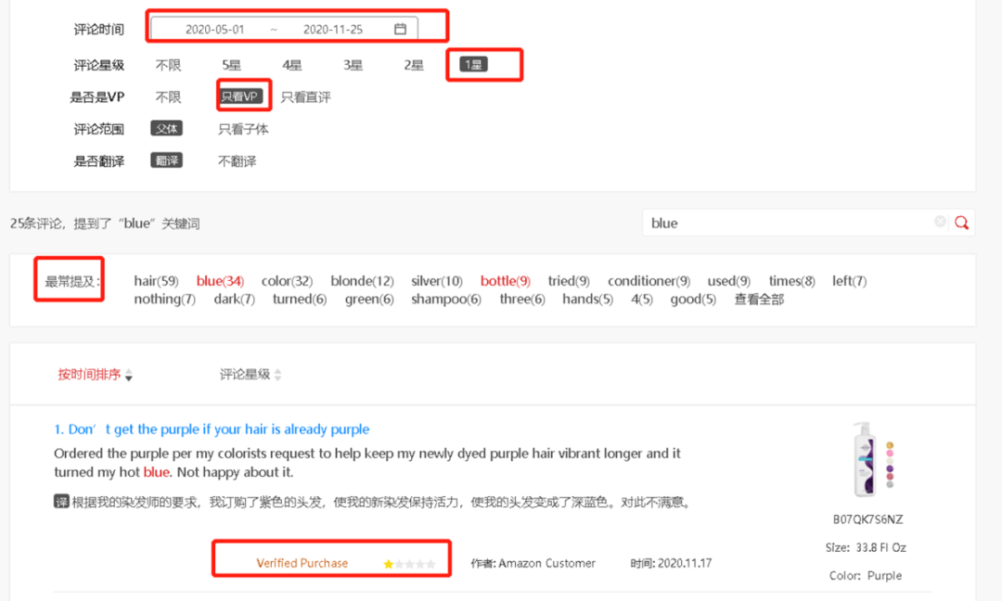Click the sort arrow icon beside 按时间排序
This screenshot has width=1002, height=601.
[129, 376]
